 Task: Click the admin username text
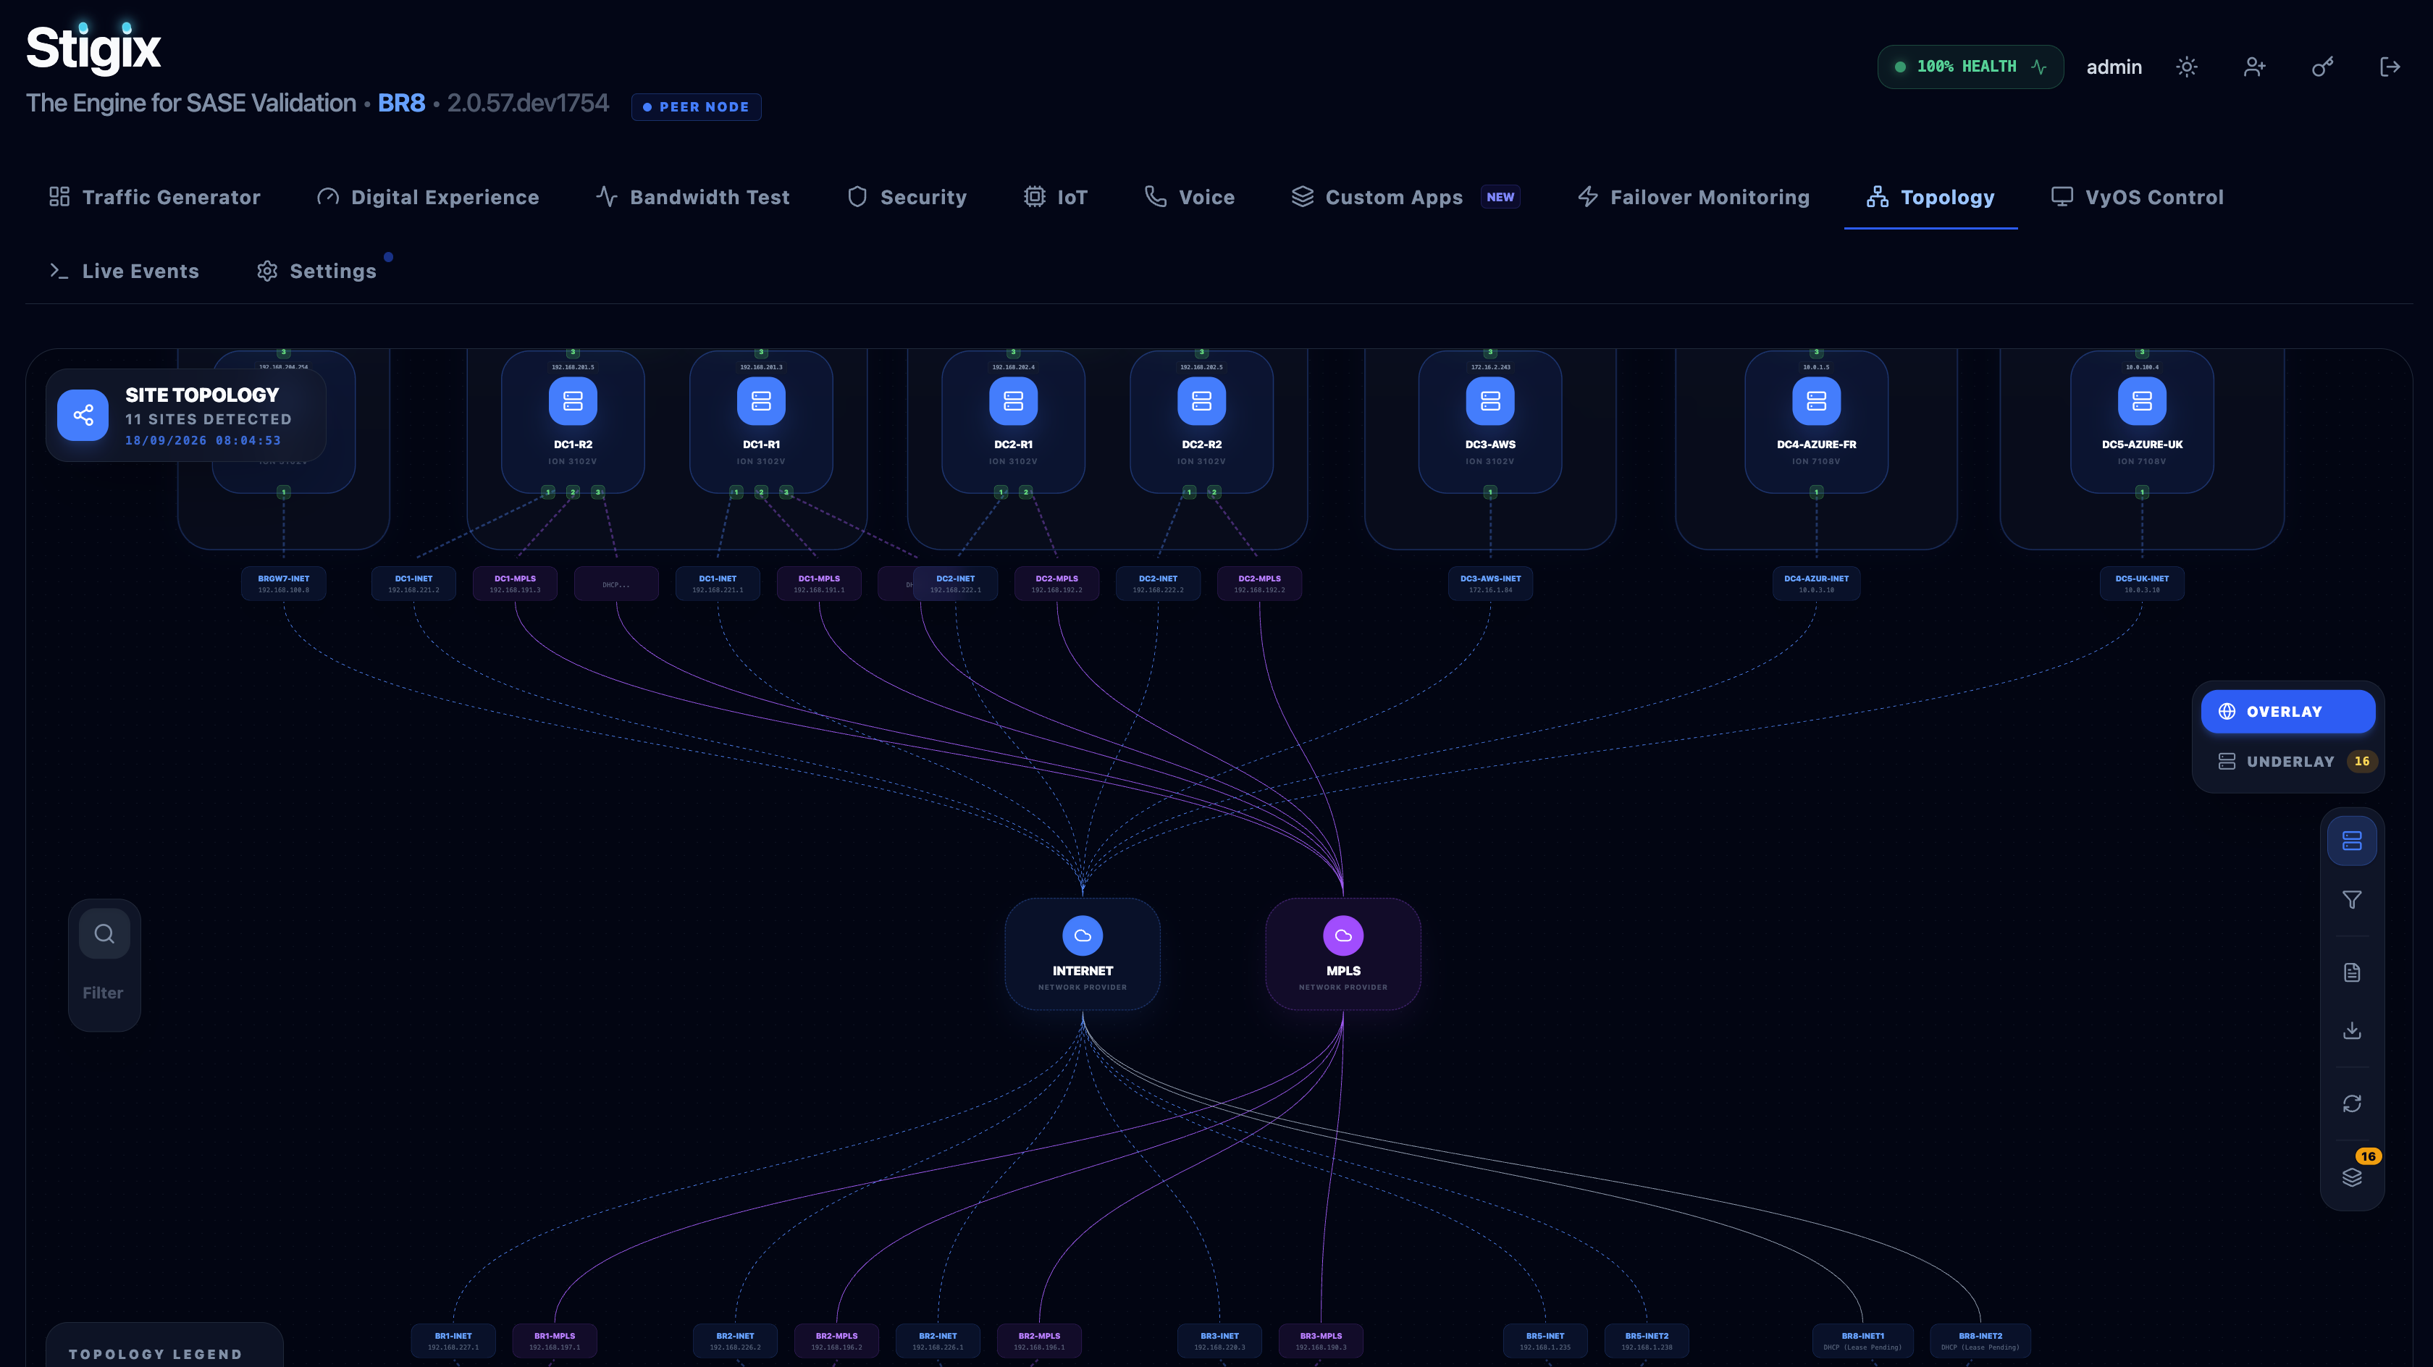[2114, 67]
